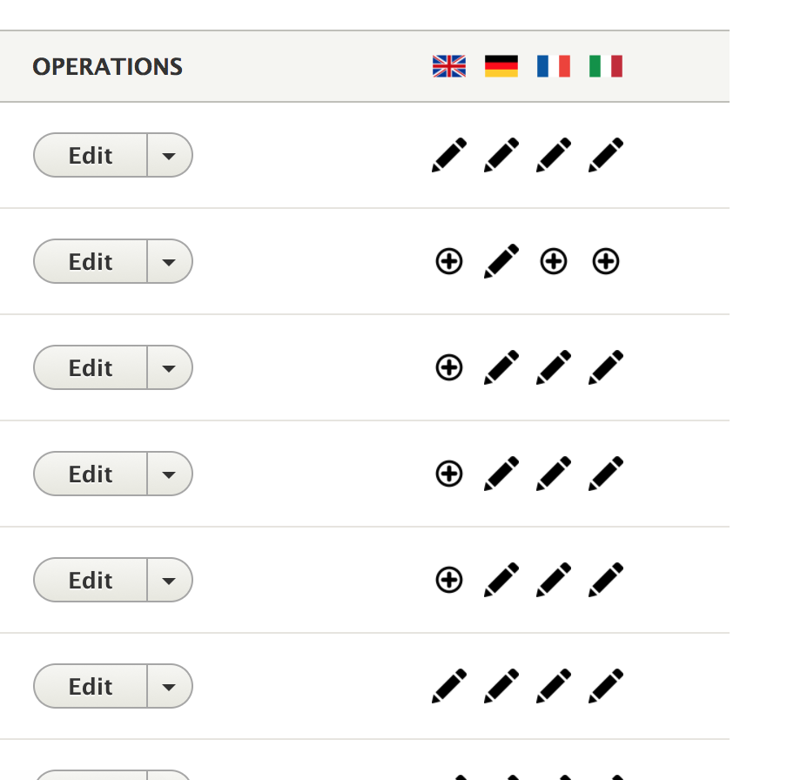Open the first row's Edit dropdown arrow
Screen dimensions: 787x780
pyautogui.click(x=170, y=155)
